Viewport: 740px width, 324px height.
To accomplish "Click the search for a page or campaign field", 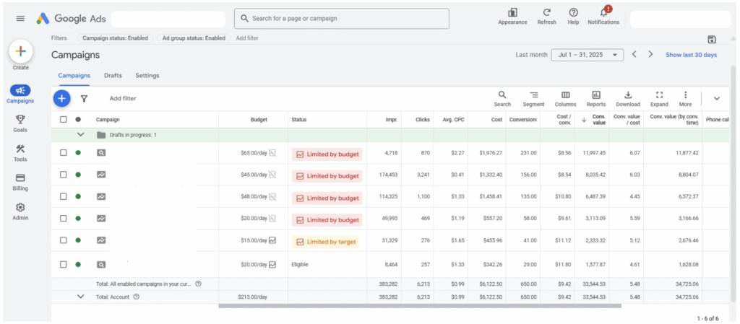I will pos(341,18).
